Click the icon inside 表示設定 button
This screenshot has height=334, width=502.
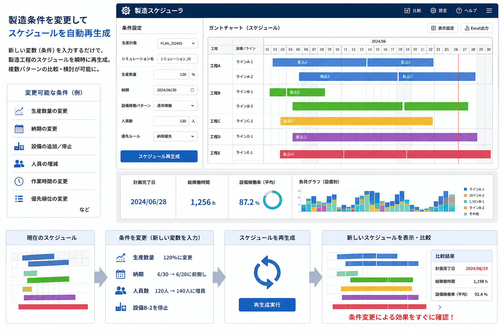coord(433,28)
